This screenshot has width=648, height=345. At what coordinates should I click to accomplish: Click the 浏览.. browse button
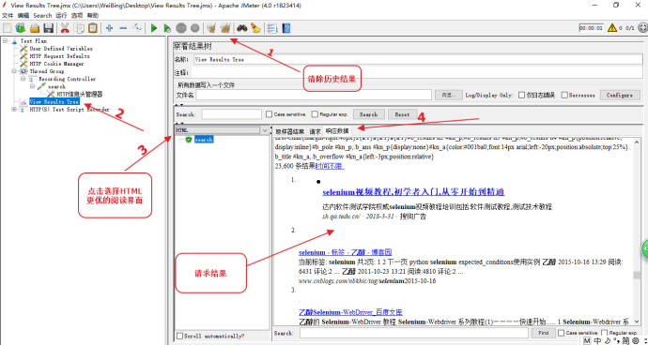tap(448, 95)
